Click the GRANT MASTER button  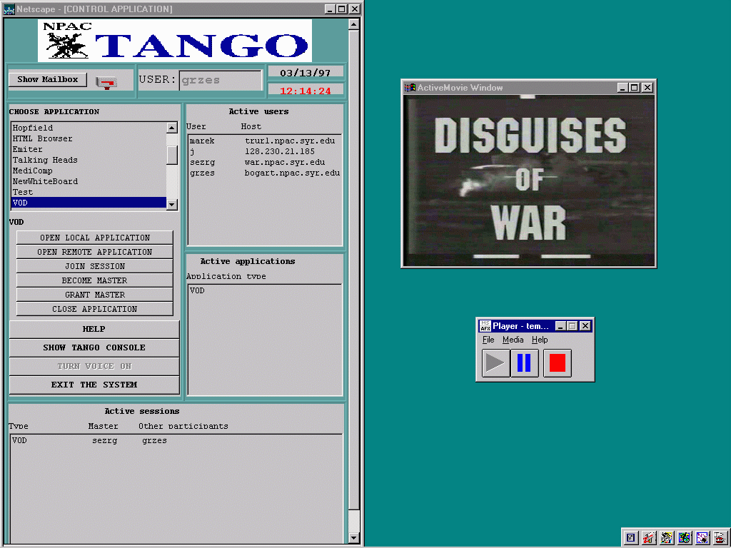coord(95,295)
